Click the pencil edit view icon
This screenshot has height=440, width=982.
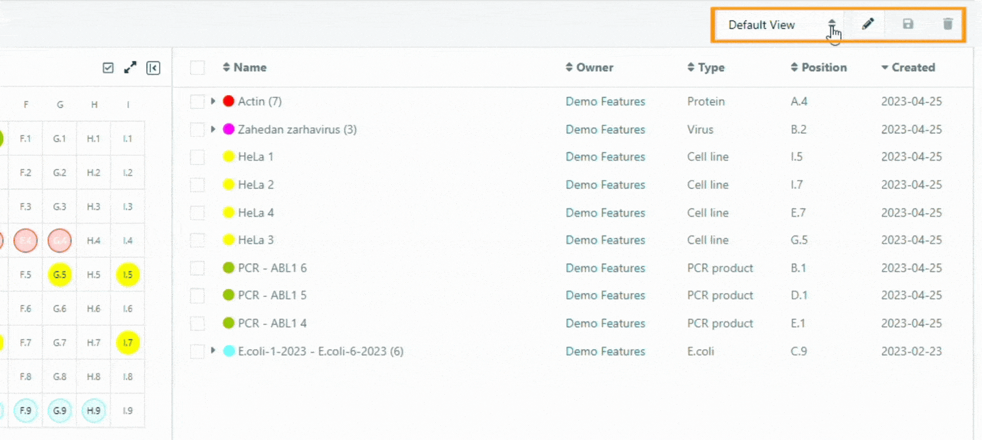pos(867,24)
